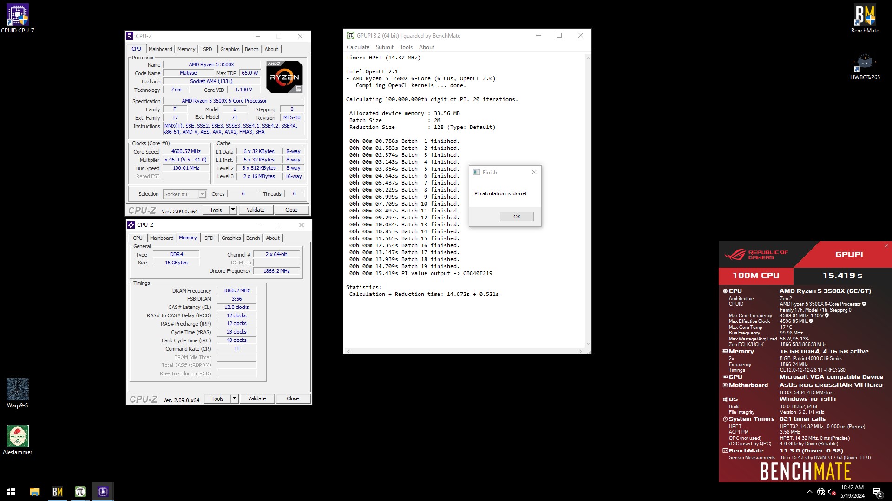Click Close button in top CPU-Z window

291,210
